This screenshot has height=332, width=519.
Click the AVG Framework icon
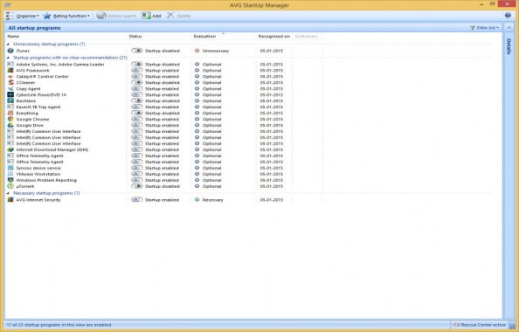[10, 71]
